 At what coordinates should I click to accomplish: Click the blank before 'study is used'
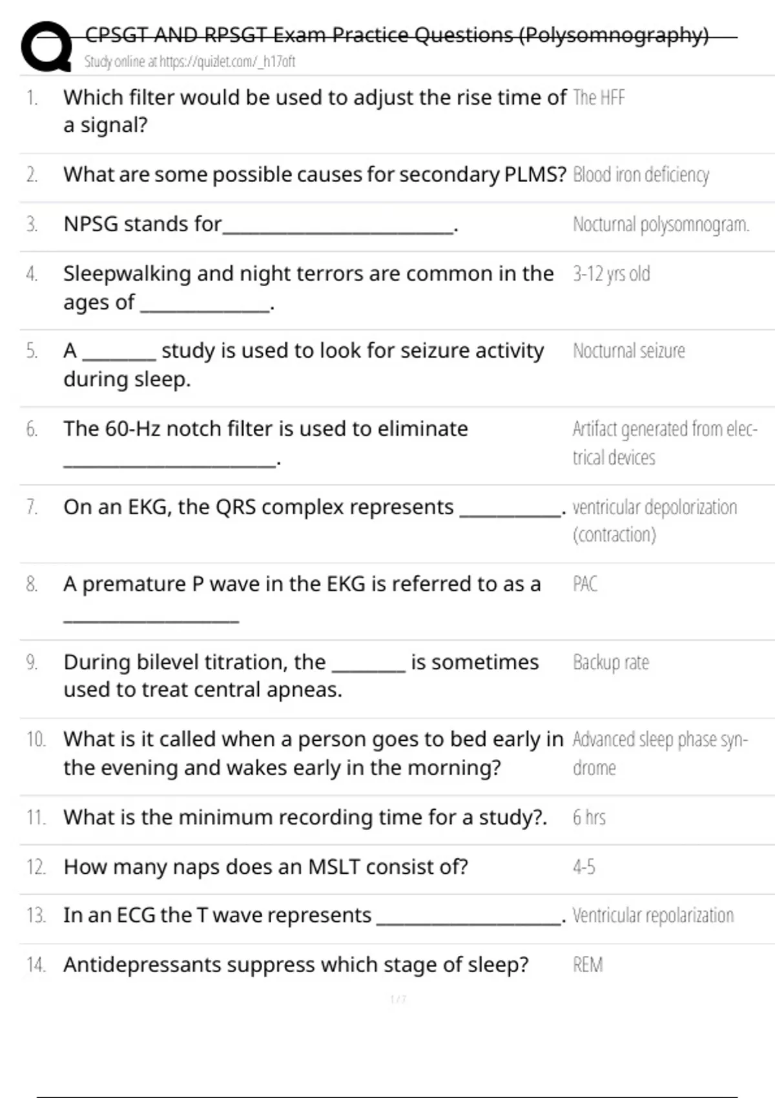[119, 354]
